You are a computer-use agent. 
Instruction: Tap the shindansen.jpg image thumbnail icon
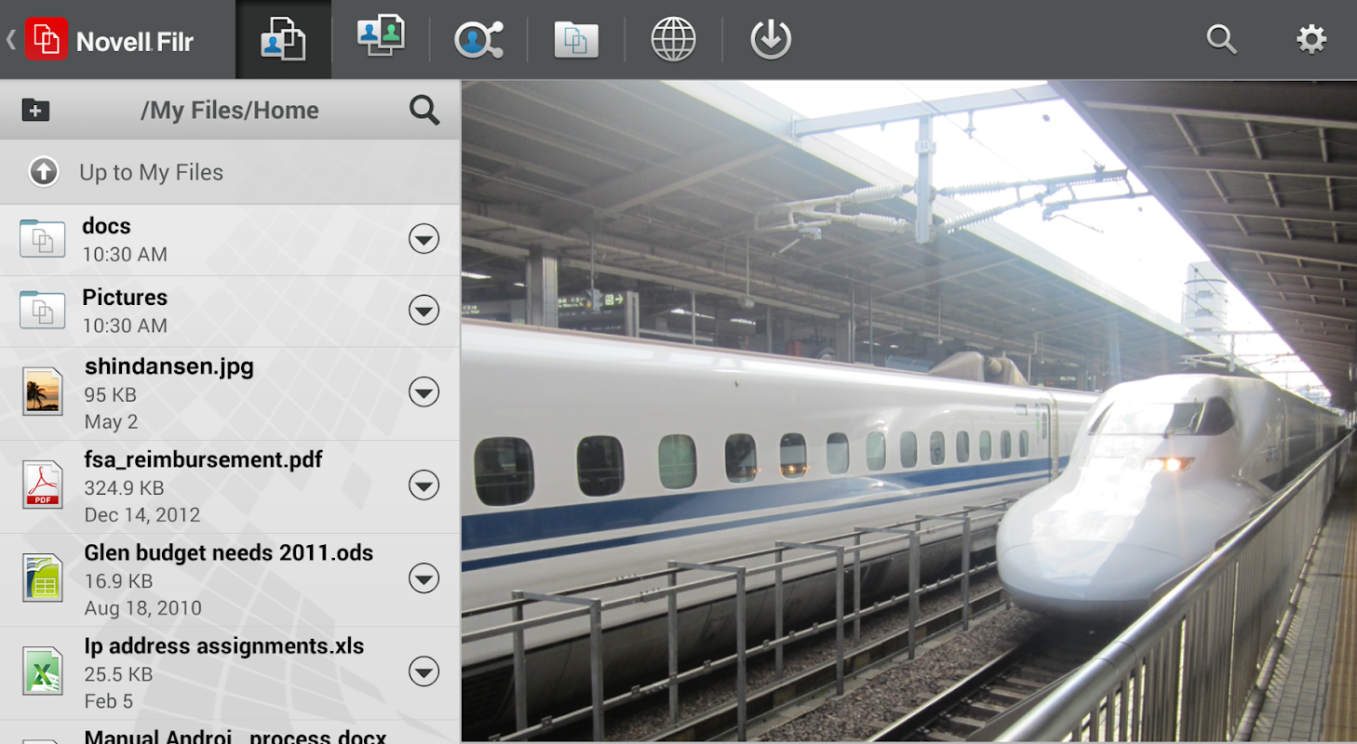coord(43,392)
